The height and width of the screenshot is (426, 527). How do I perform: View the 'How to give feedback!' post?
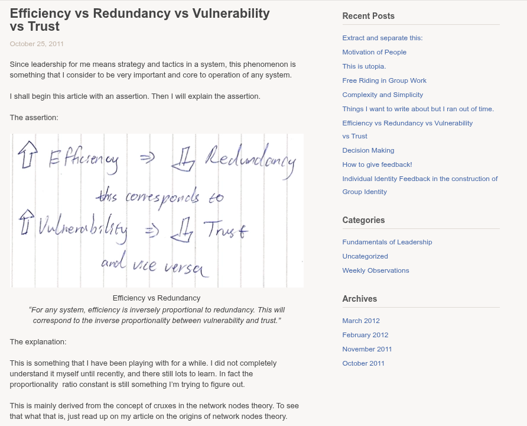click(x=377, y=164)
